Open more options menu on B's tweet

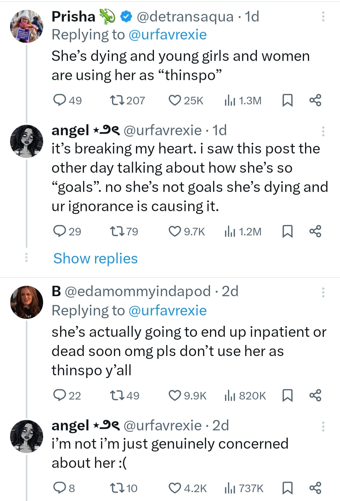(x=323, y=292)
